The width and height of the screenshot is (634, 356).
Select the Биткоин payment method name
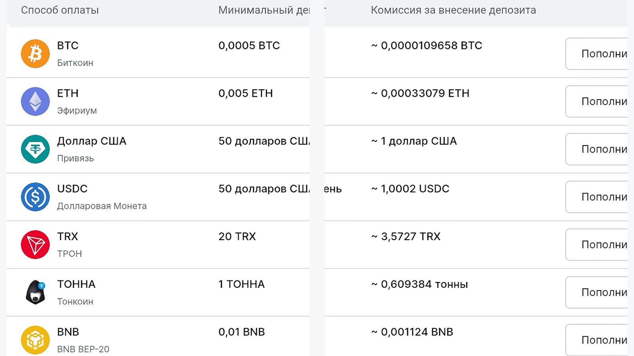pos(75,63)
